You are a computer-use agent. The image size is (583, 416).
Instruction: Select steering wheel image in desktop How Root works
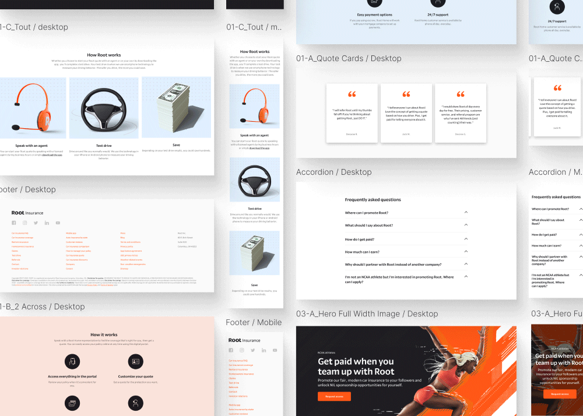click(x=104, y=108)
